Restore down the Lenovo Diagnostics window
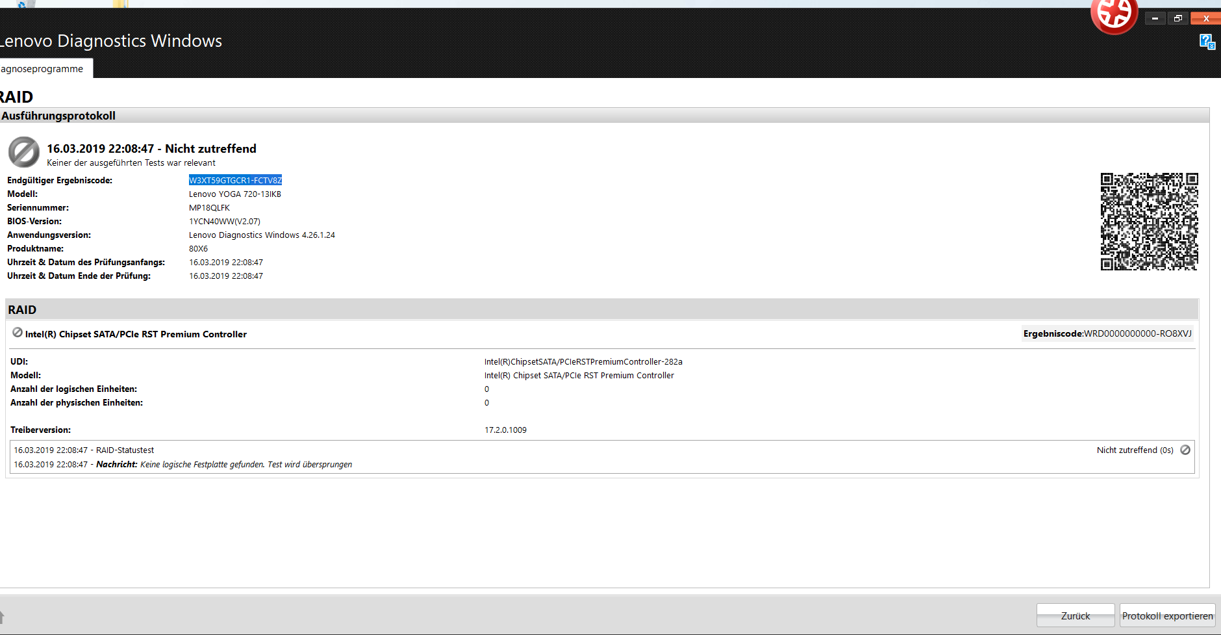 (1177, 18)
